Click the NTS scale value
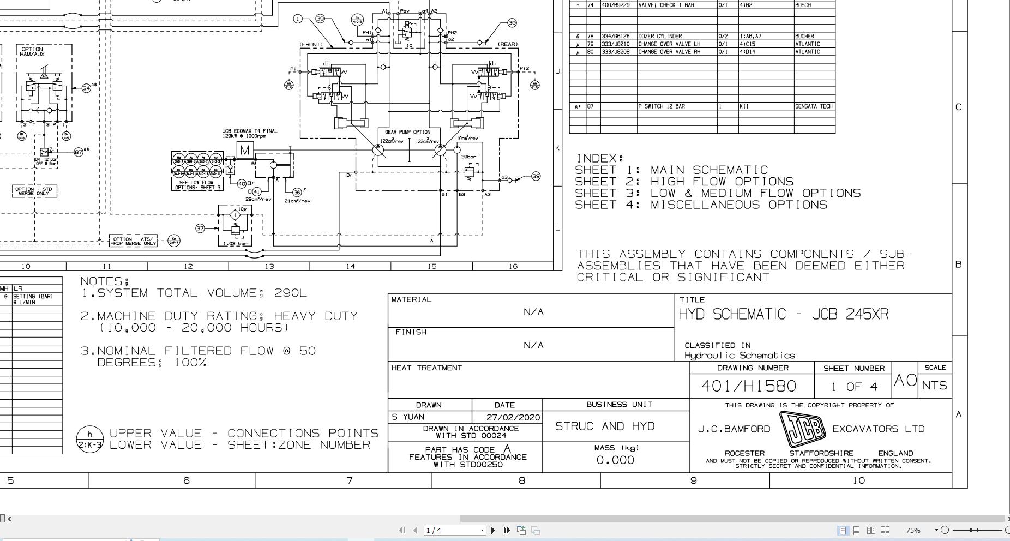1010x541 pixels. (x=935, y=386)
